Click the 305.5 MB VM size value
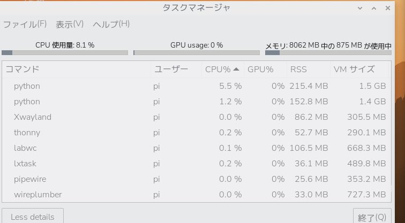405x223 pixels. point(366,117)
